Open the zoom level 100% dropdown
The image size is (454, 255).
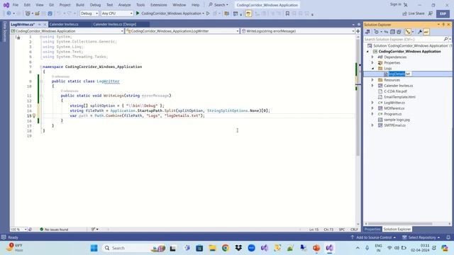click(x=18, y=229)
